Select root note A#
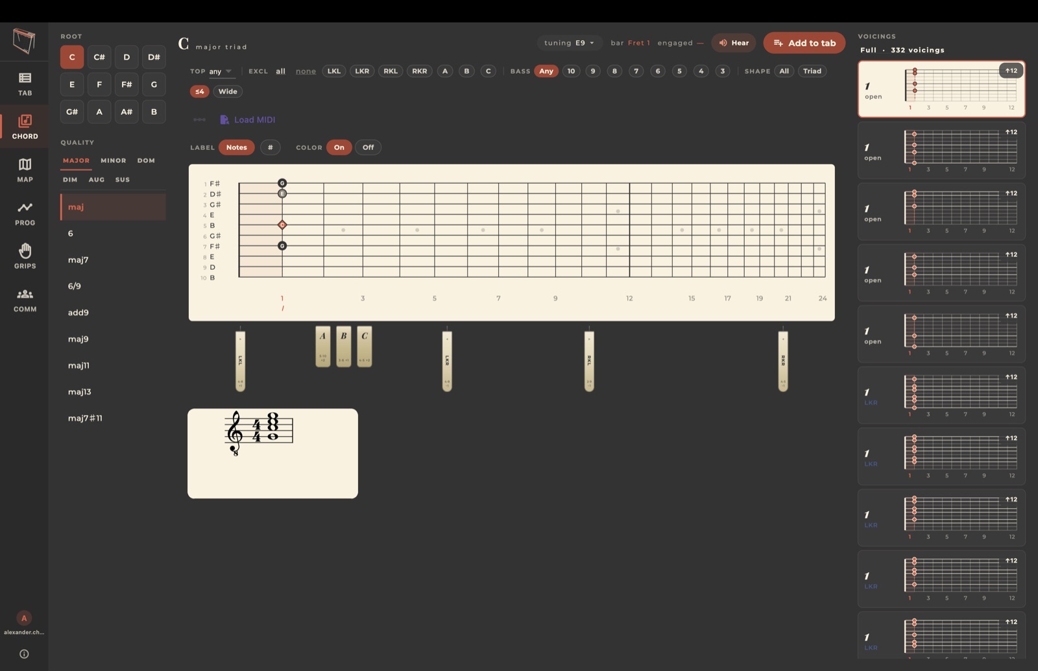 [x=127, y=112]
